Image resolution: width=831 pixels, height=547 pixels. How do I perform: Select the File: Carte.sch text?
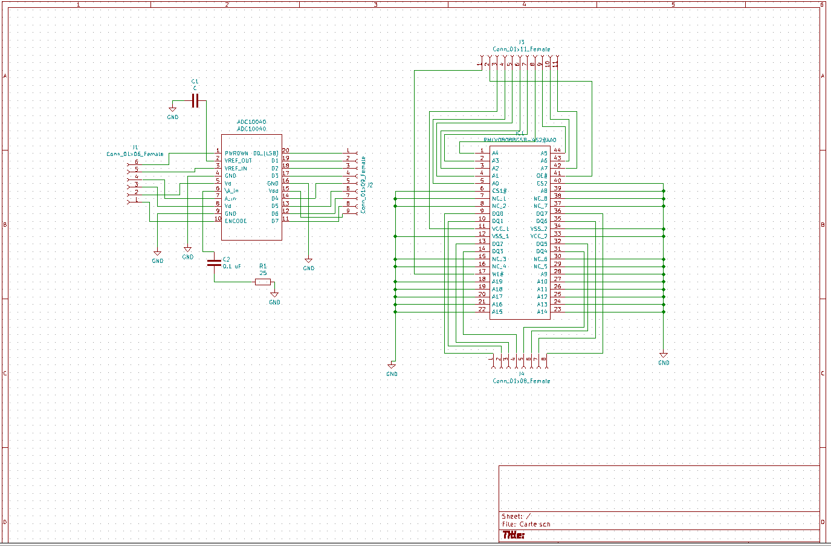tap(526, 524)
